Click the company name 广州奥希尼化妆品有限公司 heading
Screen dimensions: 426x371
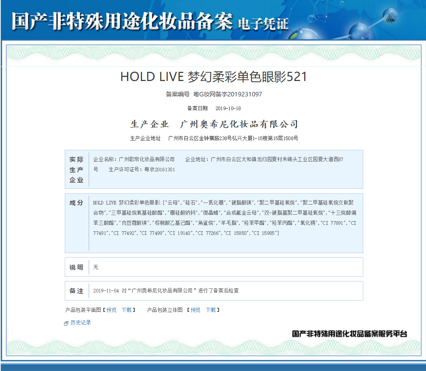pos(239,124)
